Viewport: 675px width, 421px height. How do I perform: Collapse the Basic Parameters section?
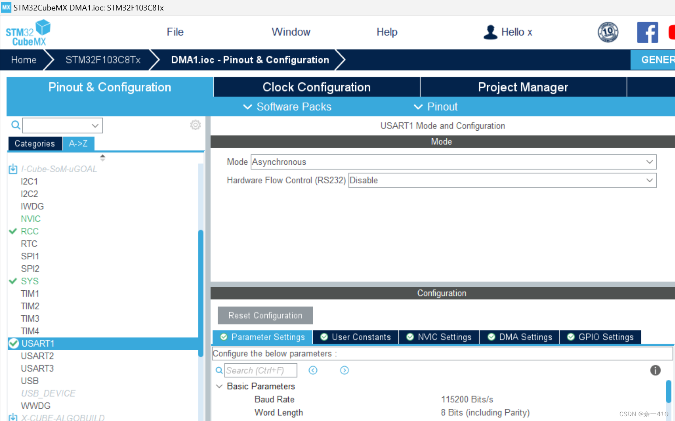[x=220, y=386]
